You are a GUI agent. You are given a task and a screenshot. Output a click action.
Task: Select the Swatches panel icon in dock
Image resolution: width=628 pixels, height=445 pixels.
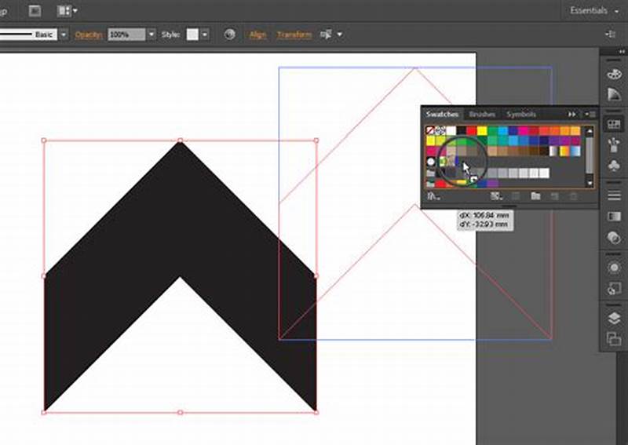(614, 124)
